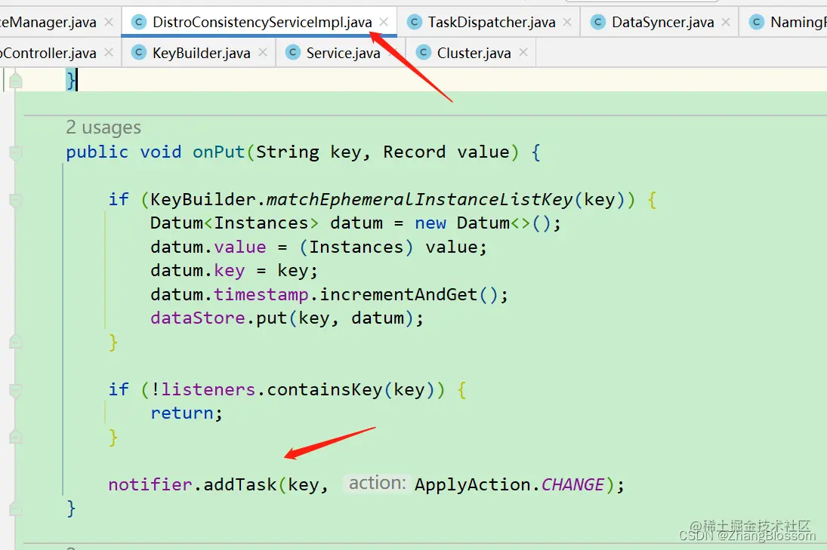827x550 pixels.
Task: Click the class icon on the Naming tab
Action: (756, 22)
